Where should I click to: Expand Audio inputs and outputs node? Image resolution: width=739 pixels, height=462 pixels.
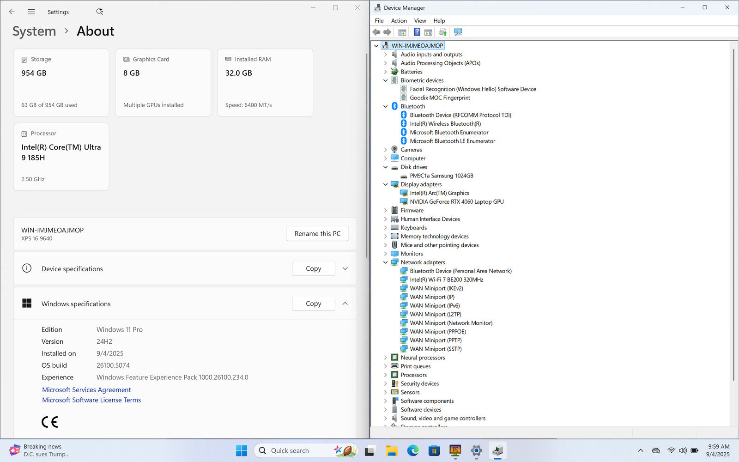(386, 55)
